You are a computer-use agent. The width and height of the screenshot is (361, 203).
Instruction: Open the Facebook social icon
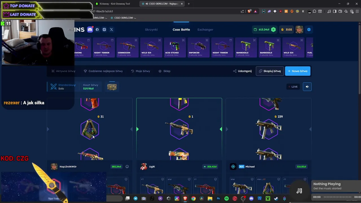[x=97, y=29]
